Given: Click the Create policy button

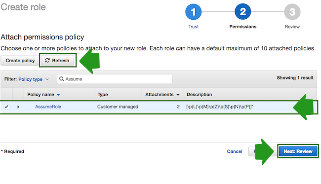Looking at the screenshot, I should [x=20, y=61].
